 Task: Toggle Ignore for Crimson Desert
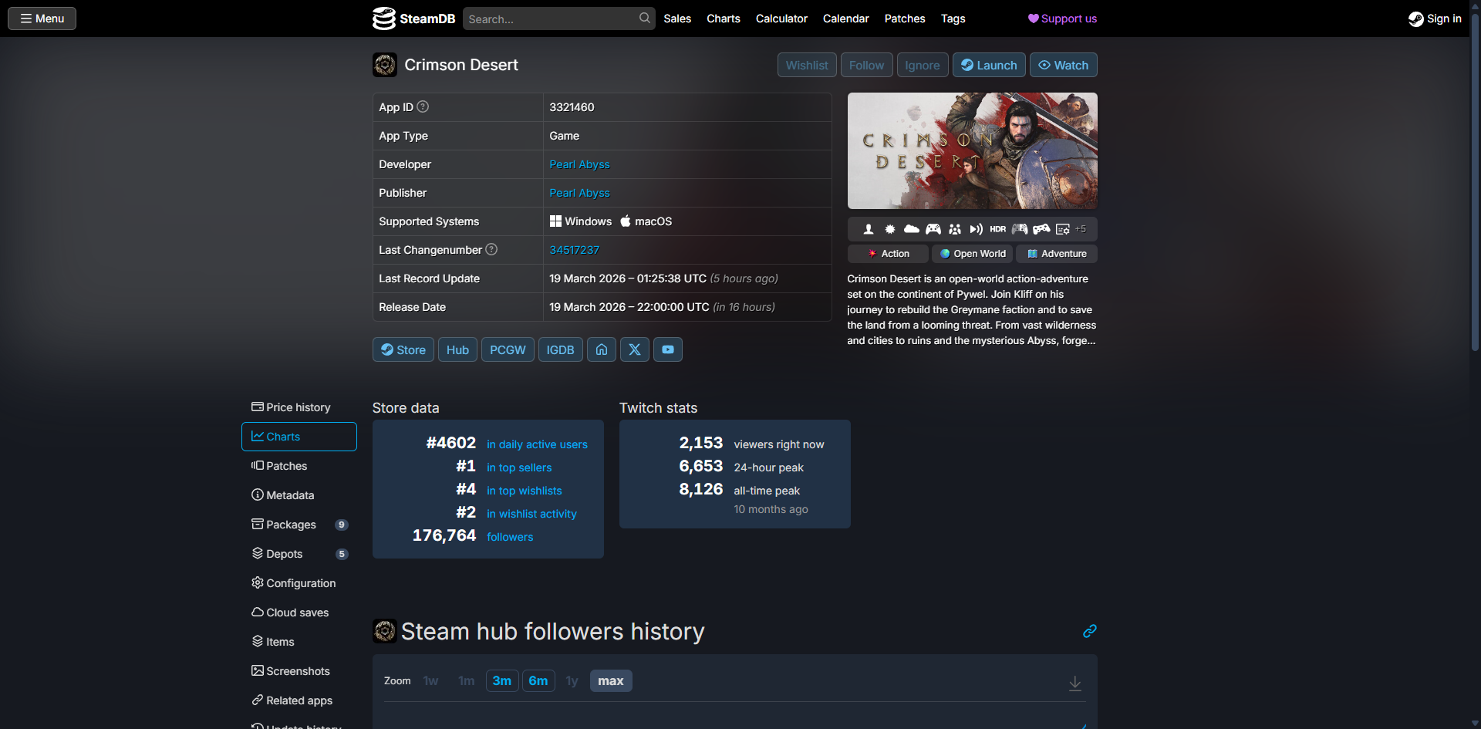coord(923,65)
